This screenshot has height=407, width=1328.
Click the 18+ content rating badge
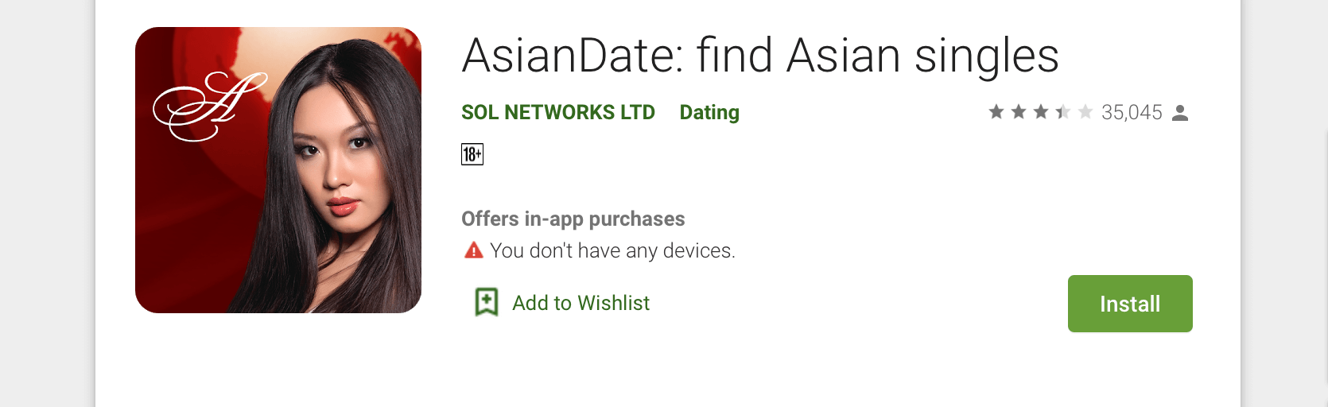point(472,154)
